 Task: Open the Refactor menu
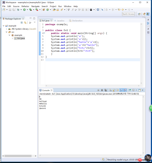(x=25, y=6)
